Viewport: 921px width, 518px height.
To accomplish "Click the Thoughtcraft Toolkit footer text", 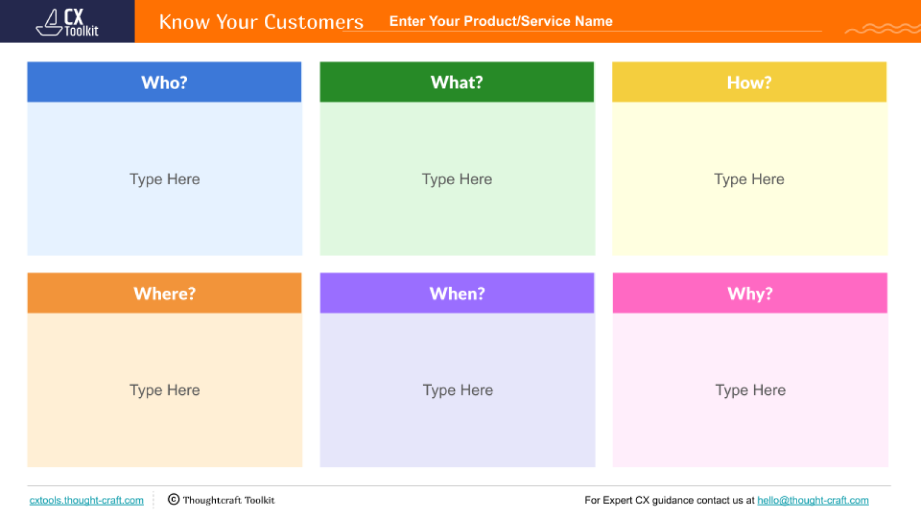I will tap(229, 500).
